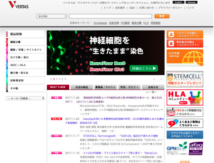Select the sixth carousel dot
214x163 pixels.
click(x=65, y=79)
